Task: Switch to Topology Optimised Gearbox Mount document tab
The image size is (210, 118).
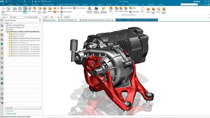Action: pos(96,20)
